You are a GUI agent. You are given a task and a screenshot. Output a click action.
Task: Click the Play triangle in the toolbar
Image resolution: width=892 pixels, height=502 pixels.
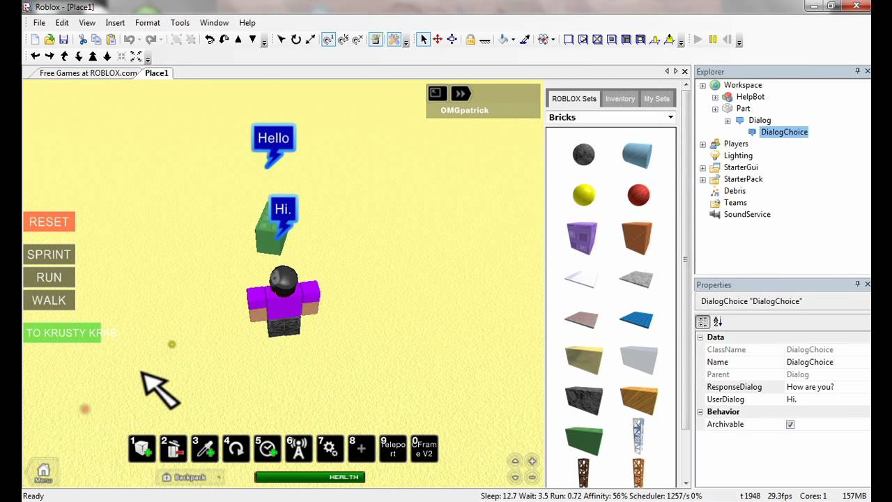698,40
